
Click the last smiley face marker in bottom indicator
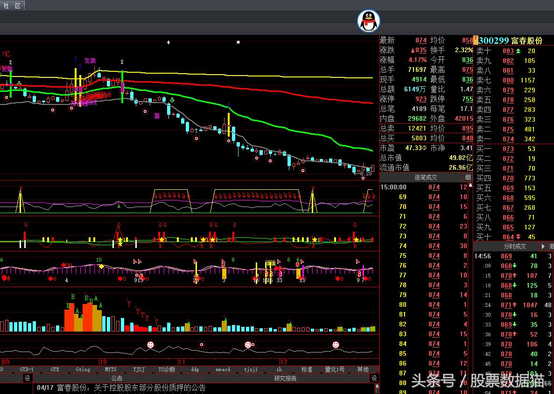tap(336, 344)
